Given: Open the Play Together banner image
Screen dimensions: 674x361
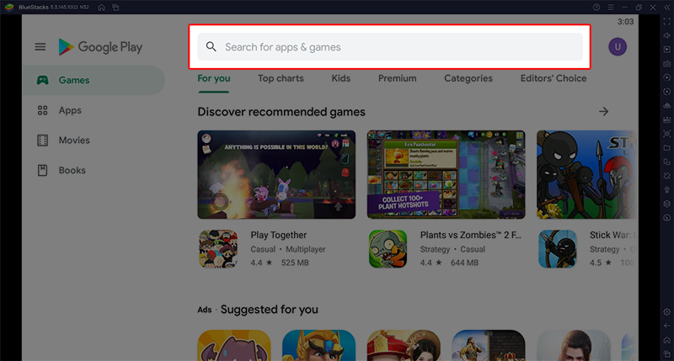Looking at the screenshot, I should [276, 175].
